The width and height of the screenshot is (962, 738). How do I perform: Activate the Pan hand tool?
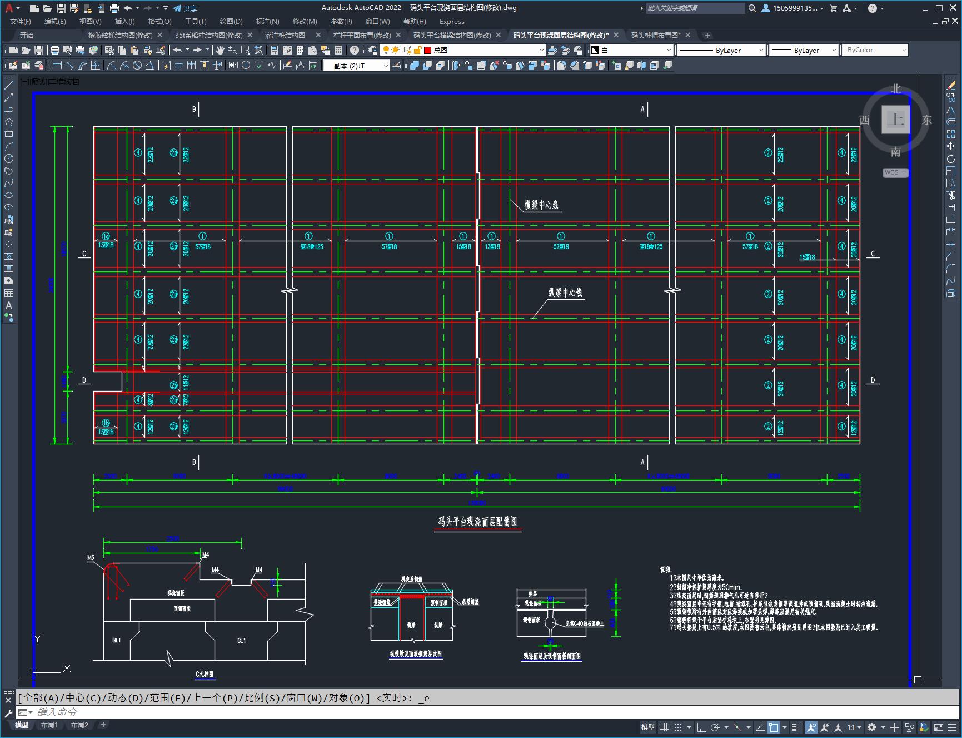[220, 50]
